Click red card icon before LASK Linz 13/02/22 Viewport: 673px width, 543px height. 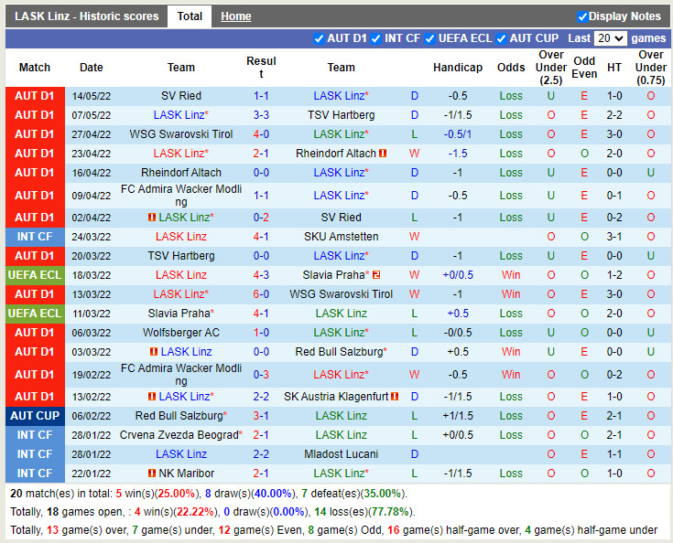point(151,397)
